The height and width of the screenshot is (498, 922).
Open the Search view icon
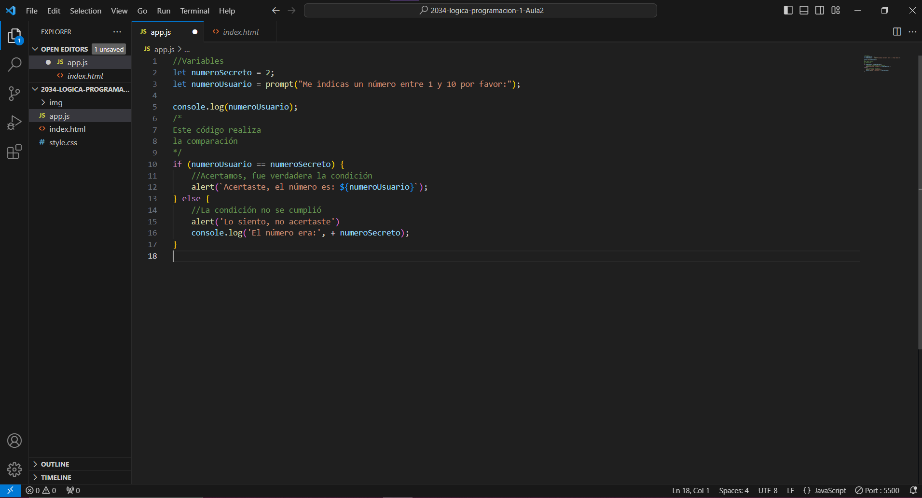pos(14,64)
